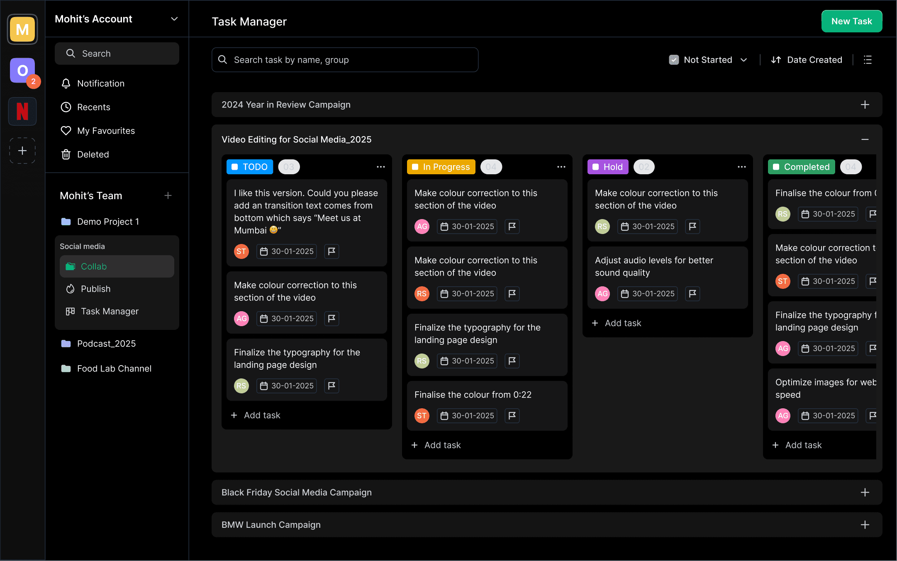
Task: Click the add workspace plus icon
Action: coord(22,151)
